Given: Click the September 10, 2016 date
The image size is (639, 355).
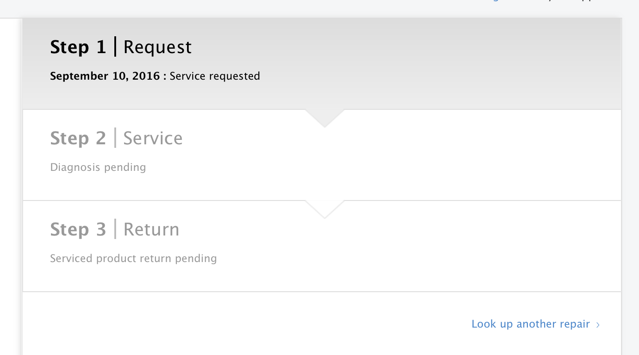Looking at the screenshot, I should [105, 76].
